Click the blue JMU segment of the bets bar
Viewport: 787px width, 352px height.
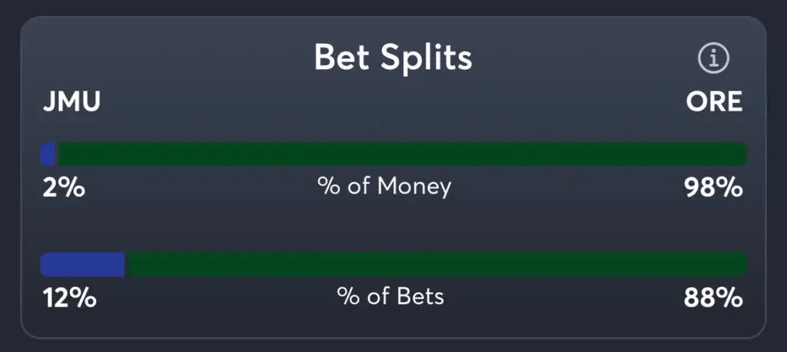[x=82, y=264]
